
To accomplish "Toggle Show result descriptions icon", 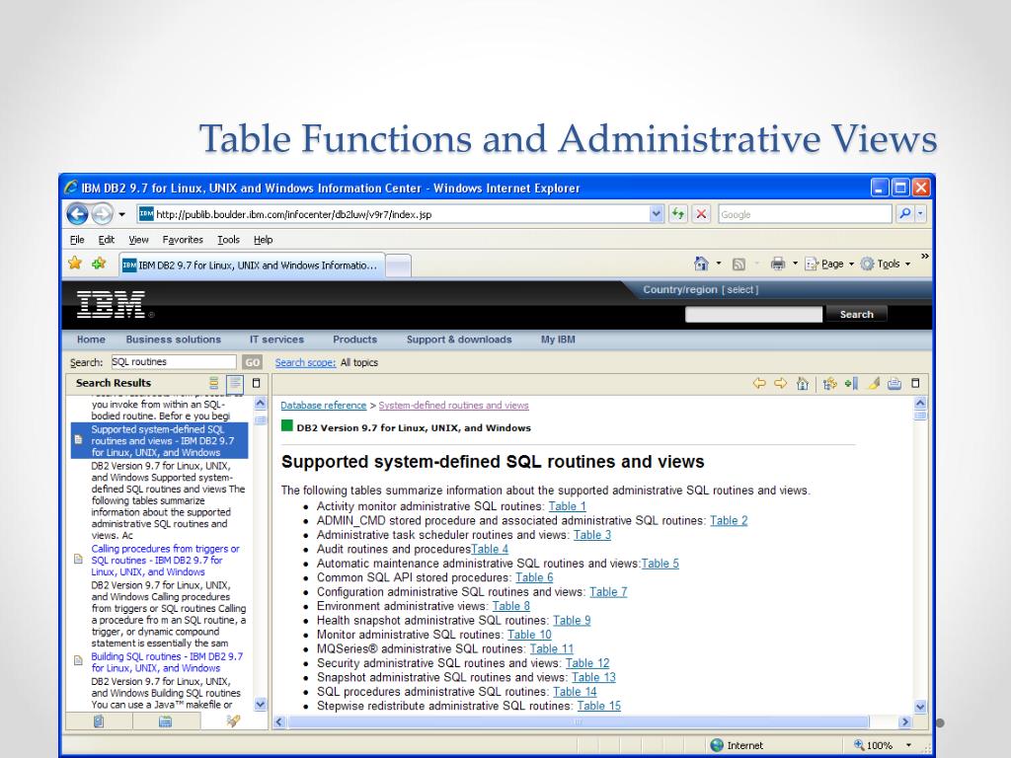I will (x=235, y=383).
